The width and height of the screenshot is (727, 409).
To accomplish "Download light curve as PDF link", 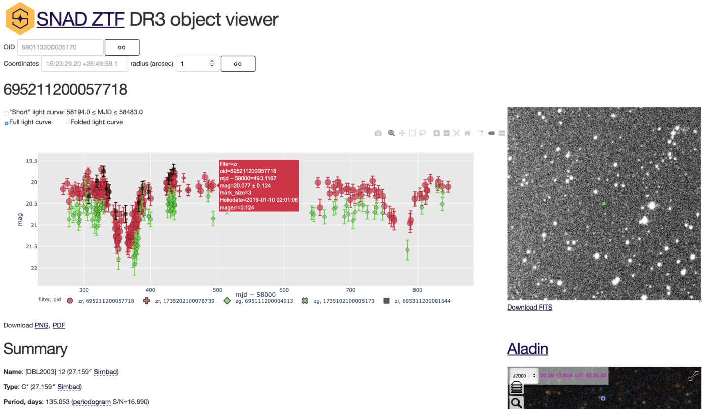I will click(59, 325).
